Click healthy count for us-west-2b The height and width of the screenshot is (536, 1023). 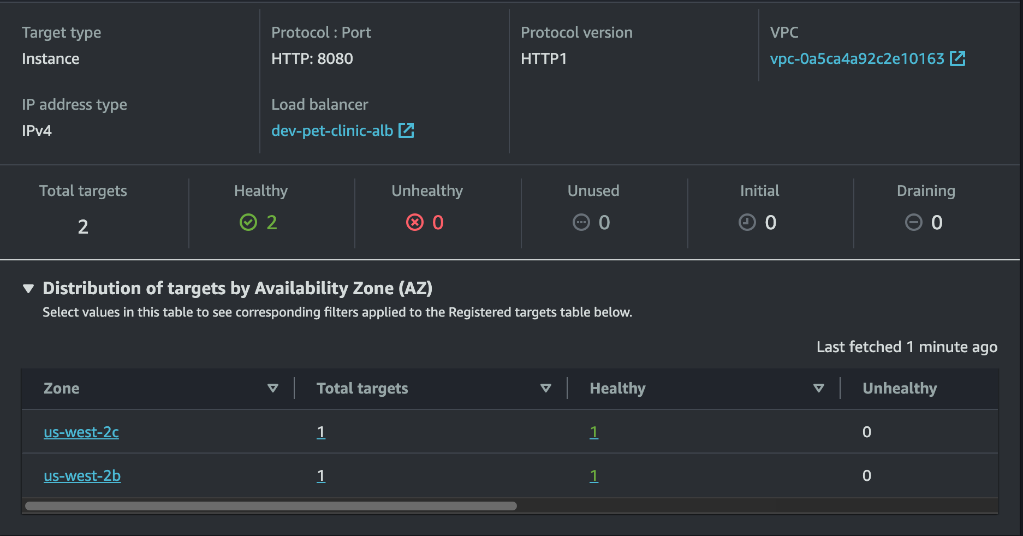(x=594, y=475)
